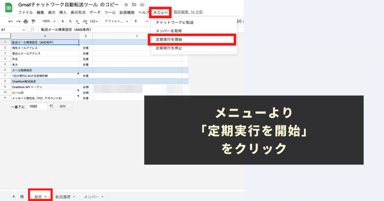384x201 pixels.
Task: Open the 表示 menu
Action: [x=51, y=12]
